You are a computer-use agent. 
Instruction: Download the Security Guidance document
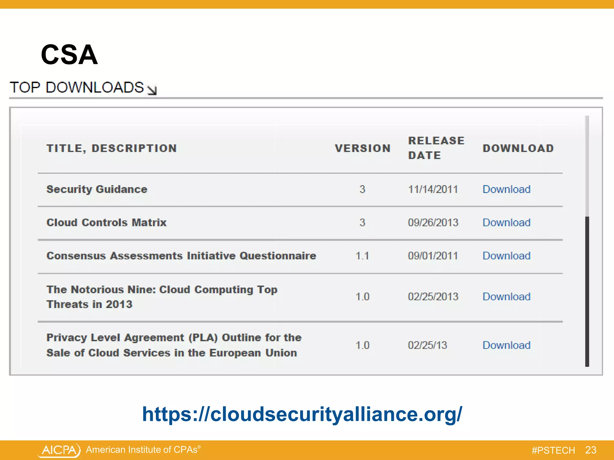506,189
